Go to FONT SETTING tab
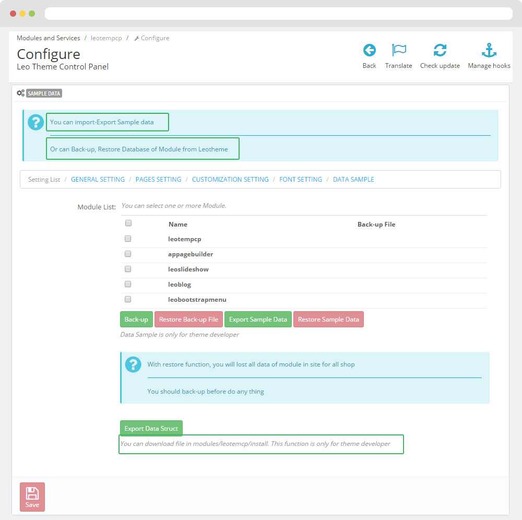 pyautogui.click(x=301, y=180)
